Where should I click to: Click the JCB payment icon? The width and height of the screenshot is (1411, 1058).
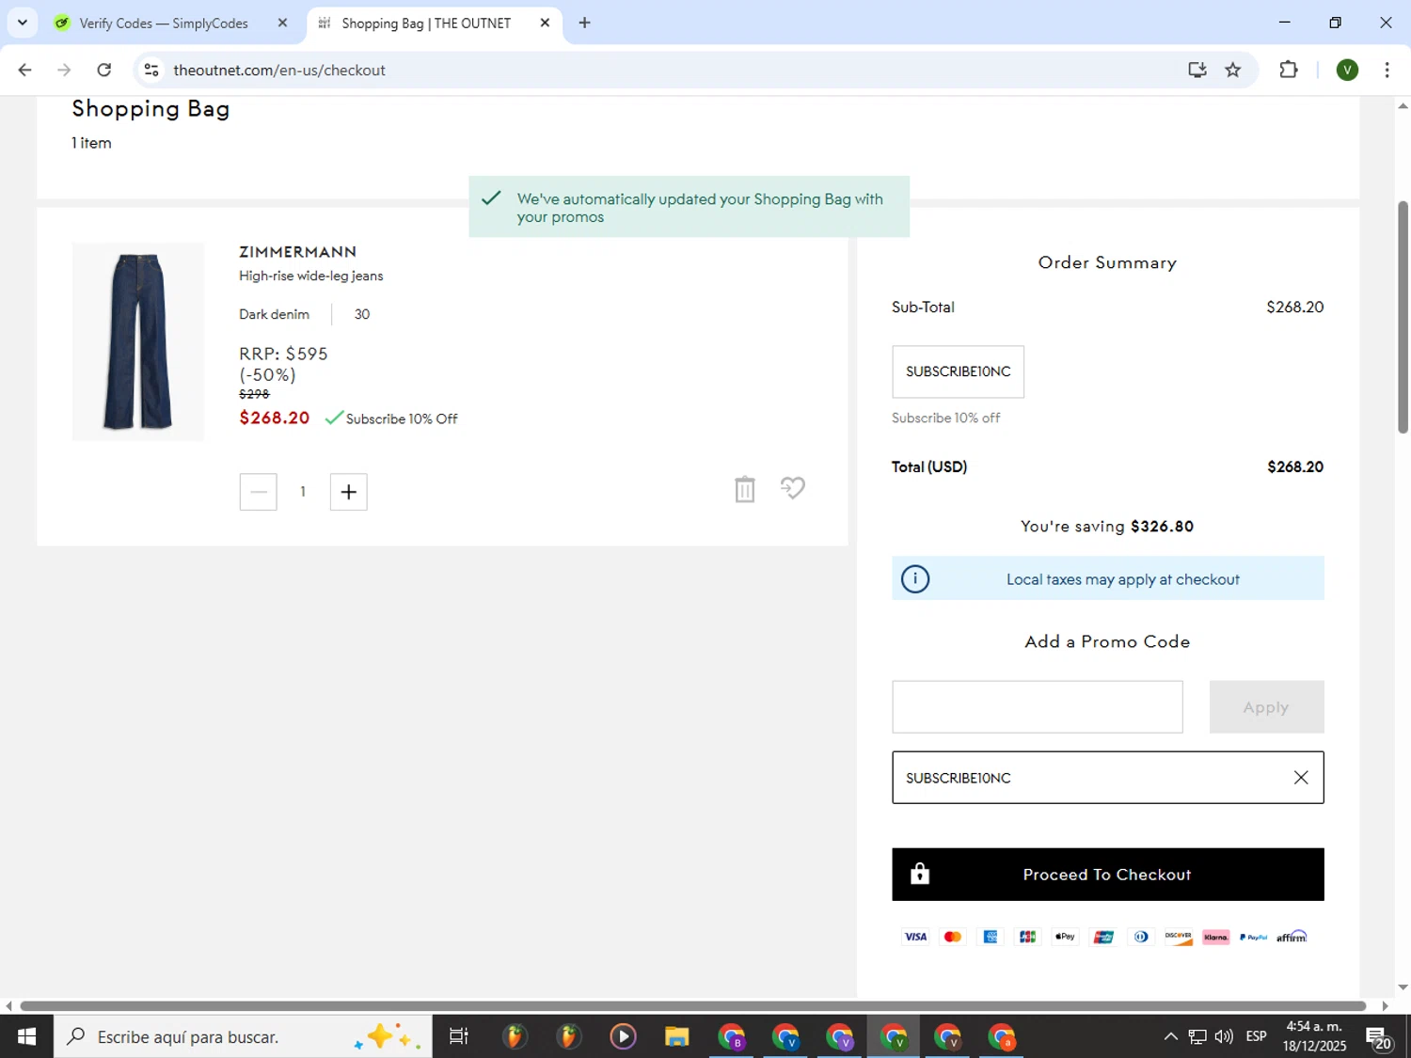pos(1027,937)
